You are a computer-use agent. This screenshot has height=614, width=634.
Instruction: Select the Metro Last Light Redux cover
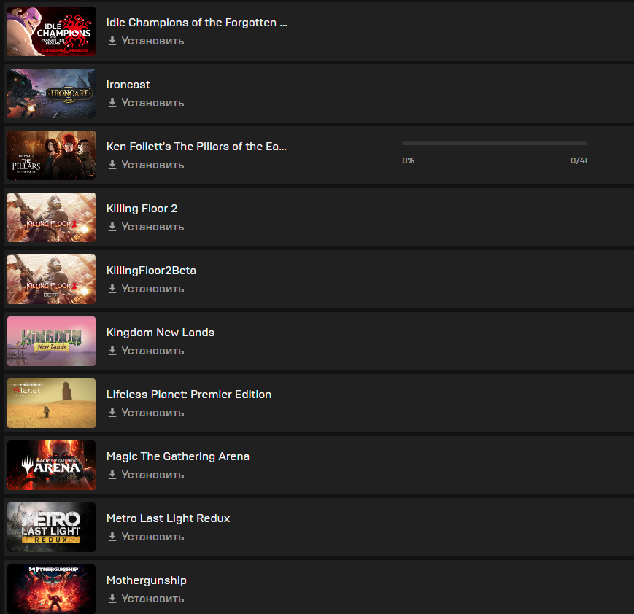pyautogui.click(x=51, y=527)
